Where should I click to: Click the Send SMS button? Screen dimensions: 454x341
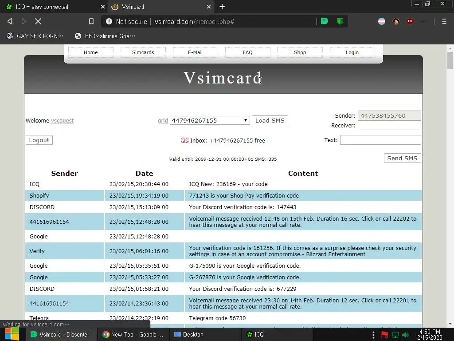click(x=402, y=158)
